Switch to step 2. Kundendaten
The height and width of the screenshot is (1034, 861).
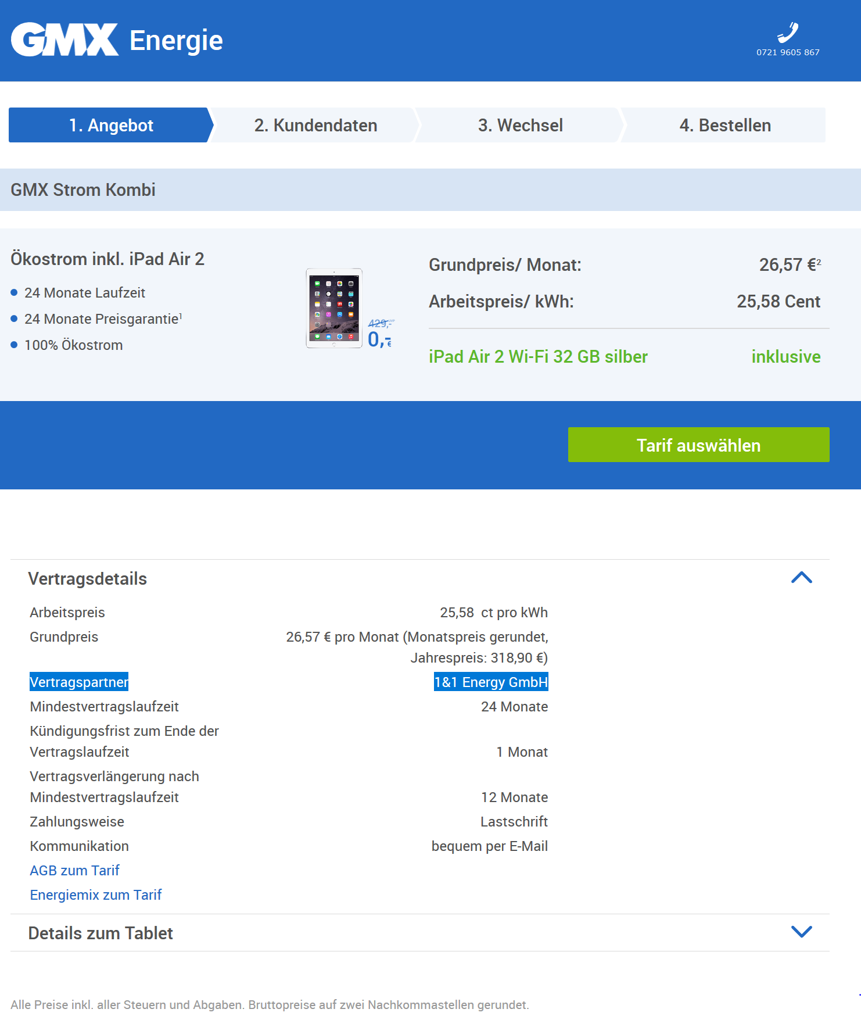pyautogui.click(x=315, y=125)
